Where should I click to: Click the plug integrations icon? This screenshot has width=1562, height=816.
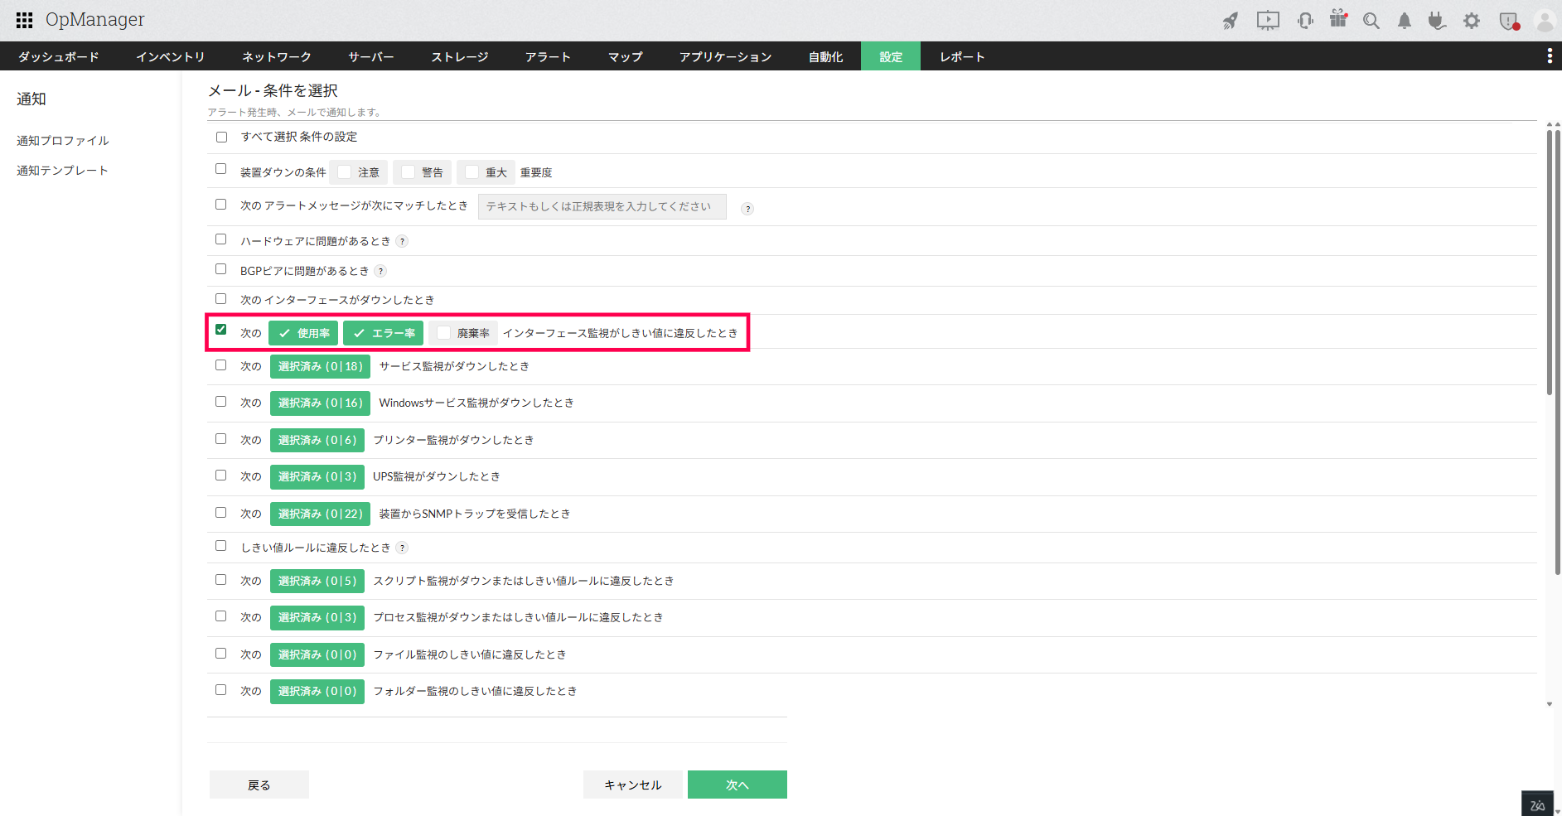[1437, 21]
